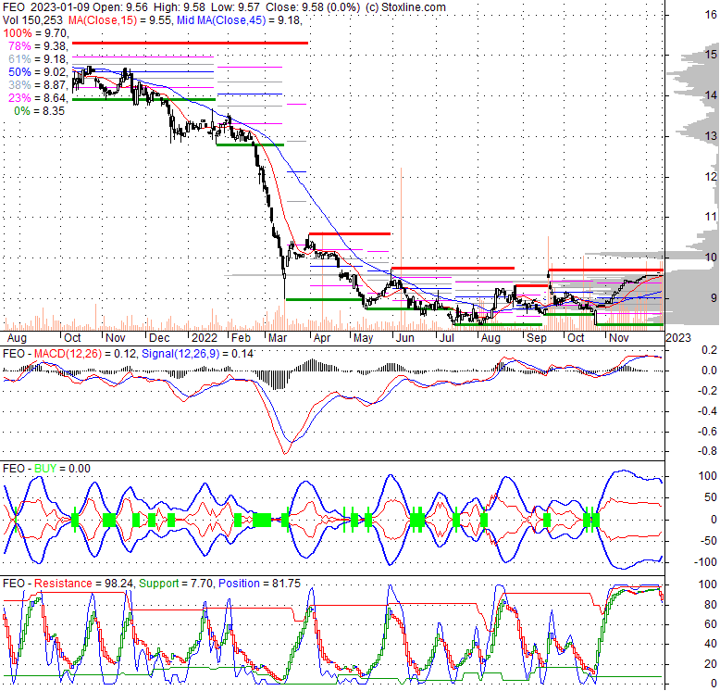Select the "Position = 81.75" legend
The image size is (720, 691).
click(259, 584)
